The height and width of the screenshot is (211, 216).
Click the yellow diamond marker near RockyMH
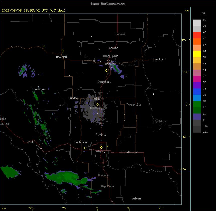(62, 51)
